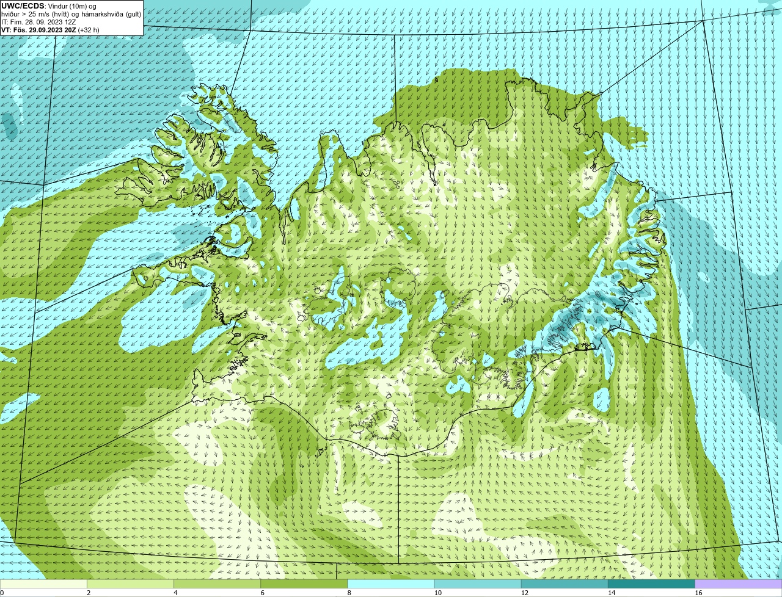Click the '8' label on the color scale
The image size is (782, 597).
349,593
